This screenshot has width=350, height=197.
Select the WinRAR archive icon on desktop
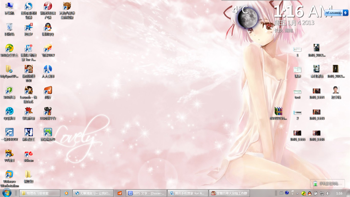click(278, 112)
